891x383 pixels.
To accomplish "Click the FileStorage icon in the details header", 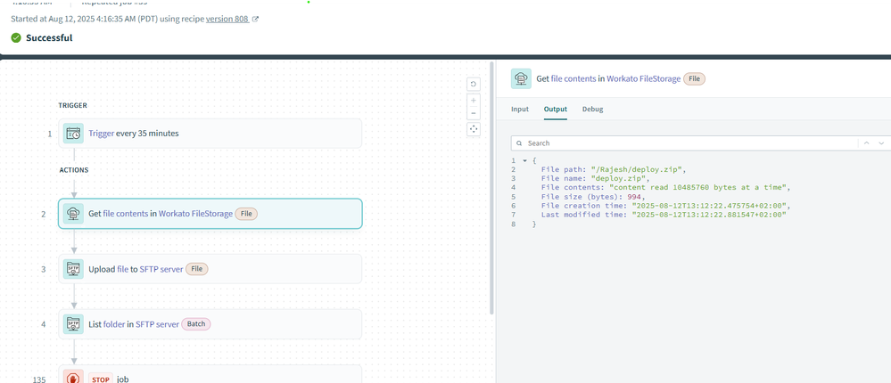I will [521, 79].
